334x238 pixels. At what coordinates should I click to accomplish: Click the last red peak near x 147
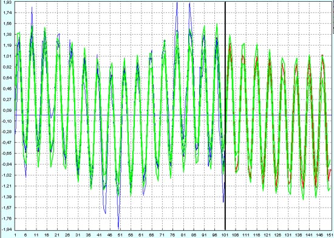[x=322, y=56]
